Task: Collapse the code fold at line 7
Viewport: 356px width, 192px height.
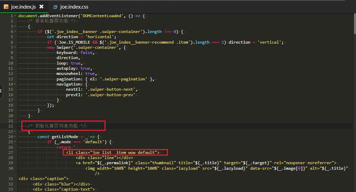Action: (15, 47)
